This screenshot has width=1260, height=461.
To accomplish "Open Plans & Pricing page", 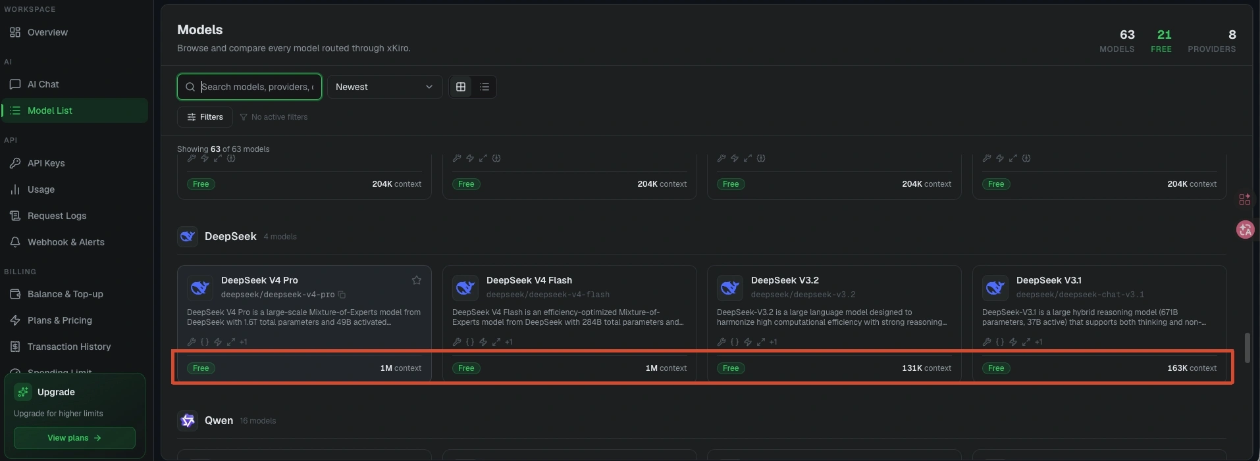I will click(74, 320).
